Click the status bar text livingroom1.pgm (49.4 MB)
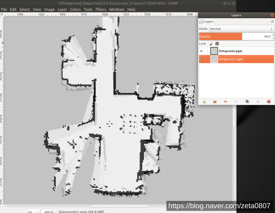The height and width of the screenshot is (213, 275). click(81, 212)
